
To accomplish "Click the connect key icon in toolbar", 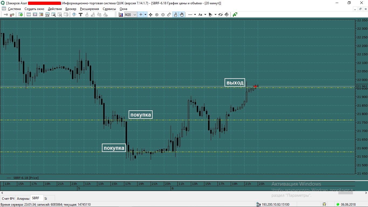I will pyautogui.click(x=6, y=15).
